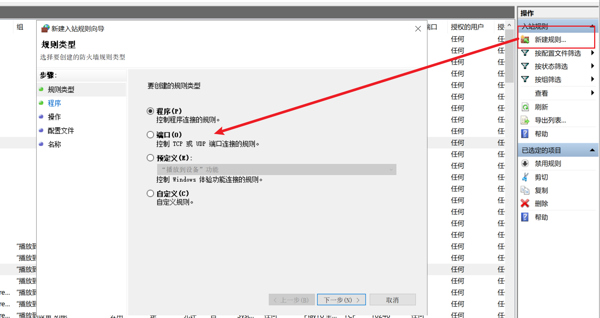This screenshot has width=600, height=318.
Task: Click the disable rule (禁用规则) icon
Action: [x=525, y=163]
